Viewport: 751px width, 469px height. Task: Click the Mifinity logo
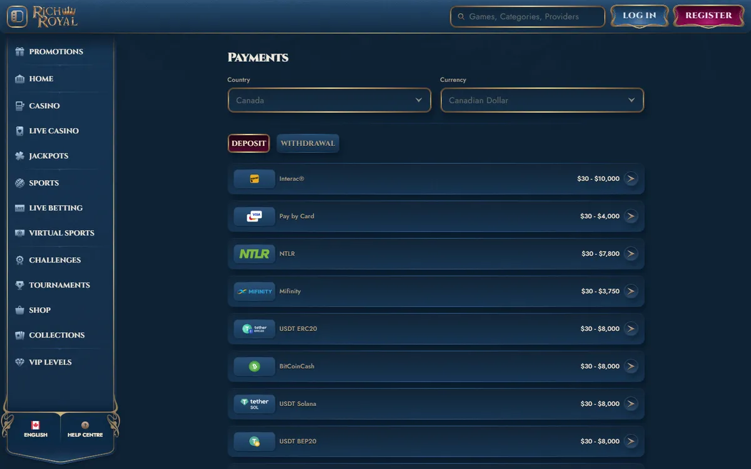(x=254, y=291)
